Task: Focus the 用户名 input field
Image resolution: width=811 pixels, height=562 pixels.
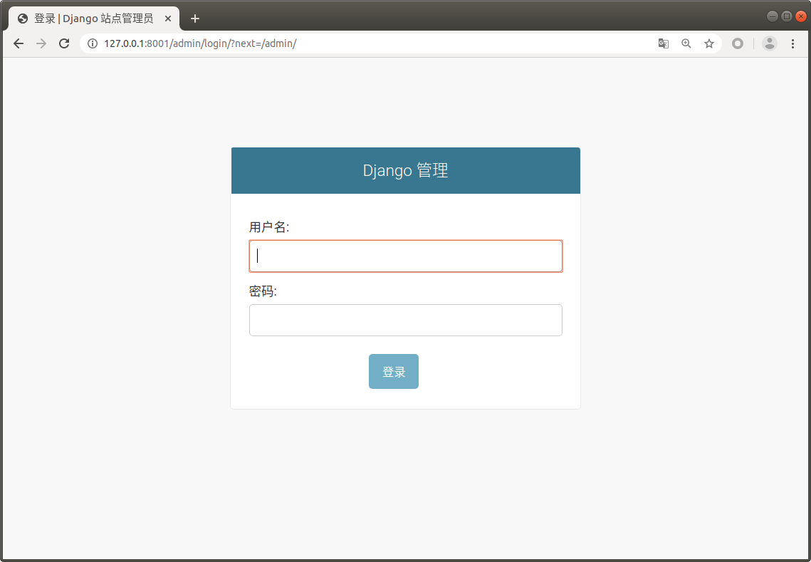Action: (406, 256)
